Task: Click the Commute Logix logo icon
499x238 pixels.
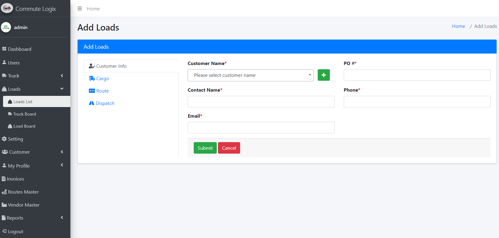Action: click(7, 8)
